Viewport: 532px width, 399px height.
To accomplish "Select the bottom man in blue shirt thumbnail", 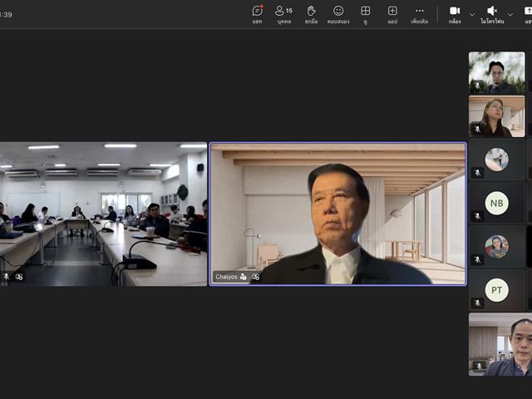I will [x=500, y=344].
